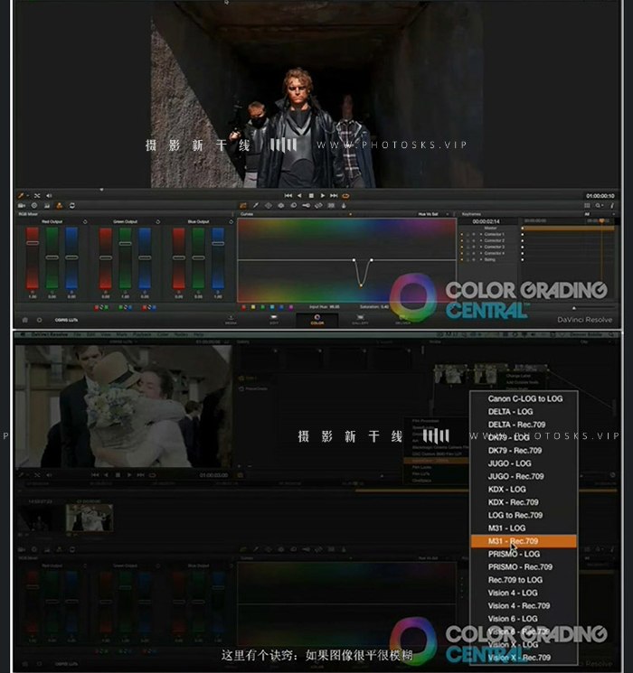
Task: Adjust the blue slider under Blue Output
Action: [218, 243]
